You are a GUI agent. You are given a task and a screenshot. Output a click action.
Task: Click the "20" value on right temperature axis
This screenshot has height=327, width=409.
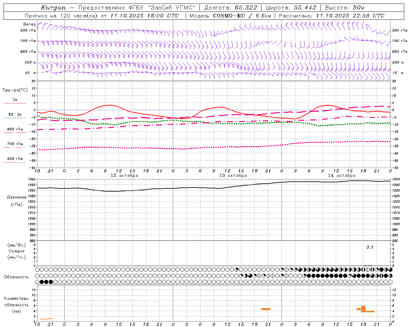pos(394,81)
